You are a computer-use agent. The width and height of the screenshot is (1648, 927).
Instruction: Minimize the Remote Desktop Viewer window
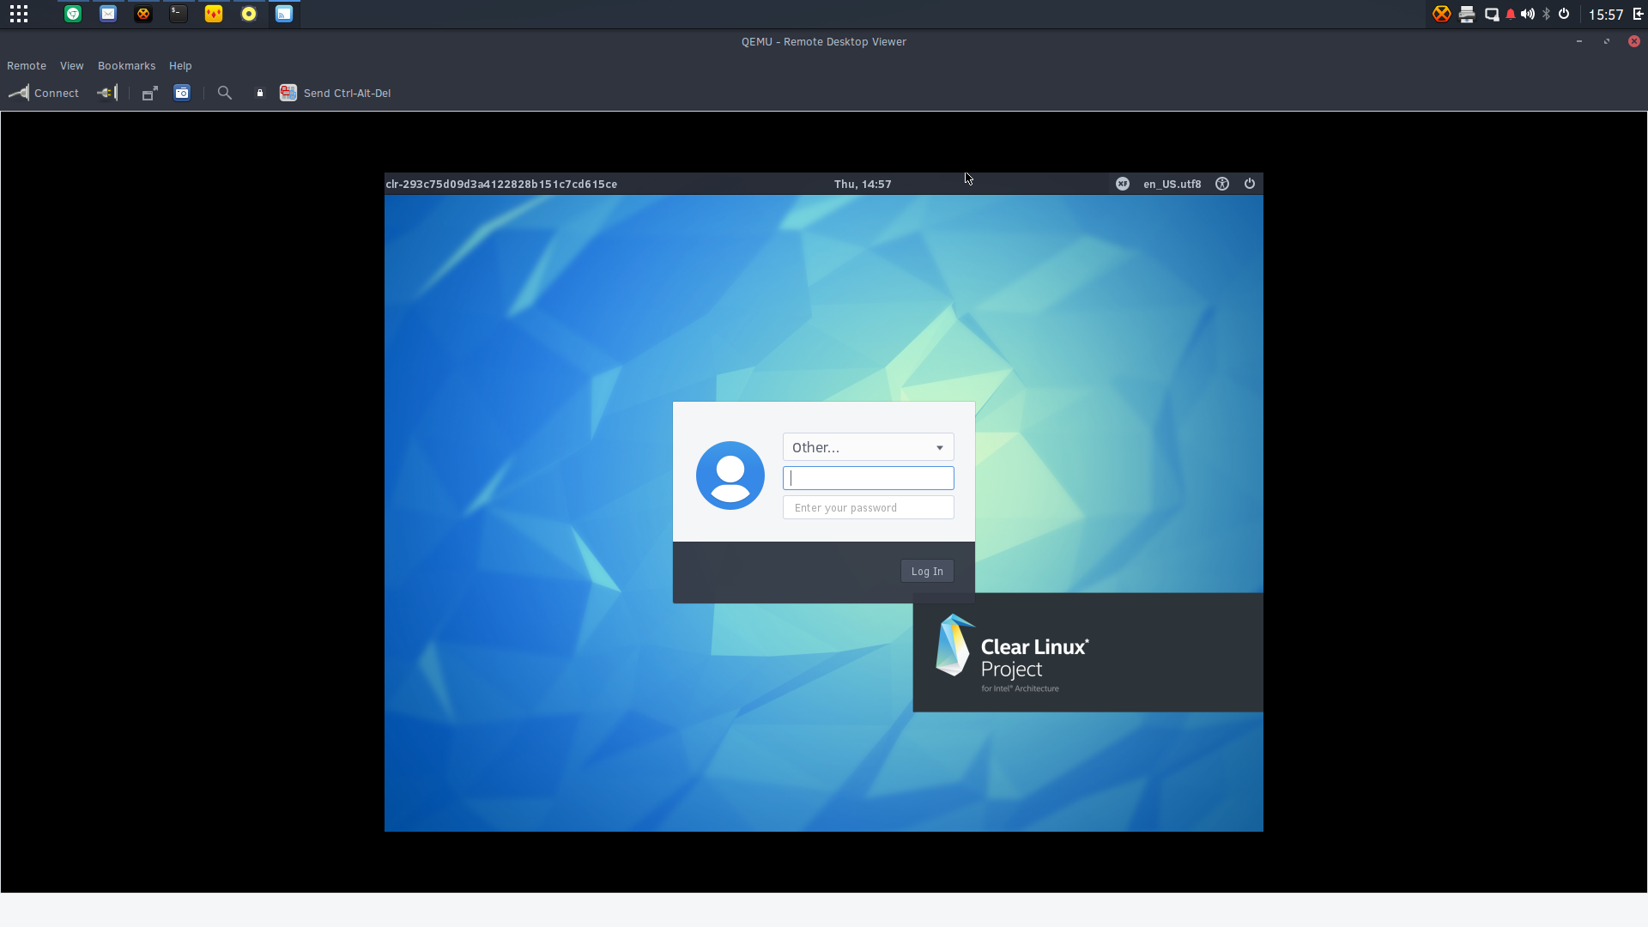[x=1579, y=41]
